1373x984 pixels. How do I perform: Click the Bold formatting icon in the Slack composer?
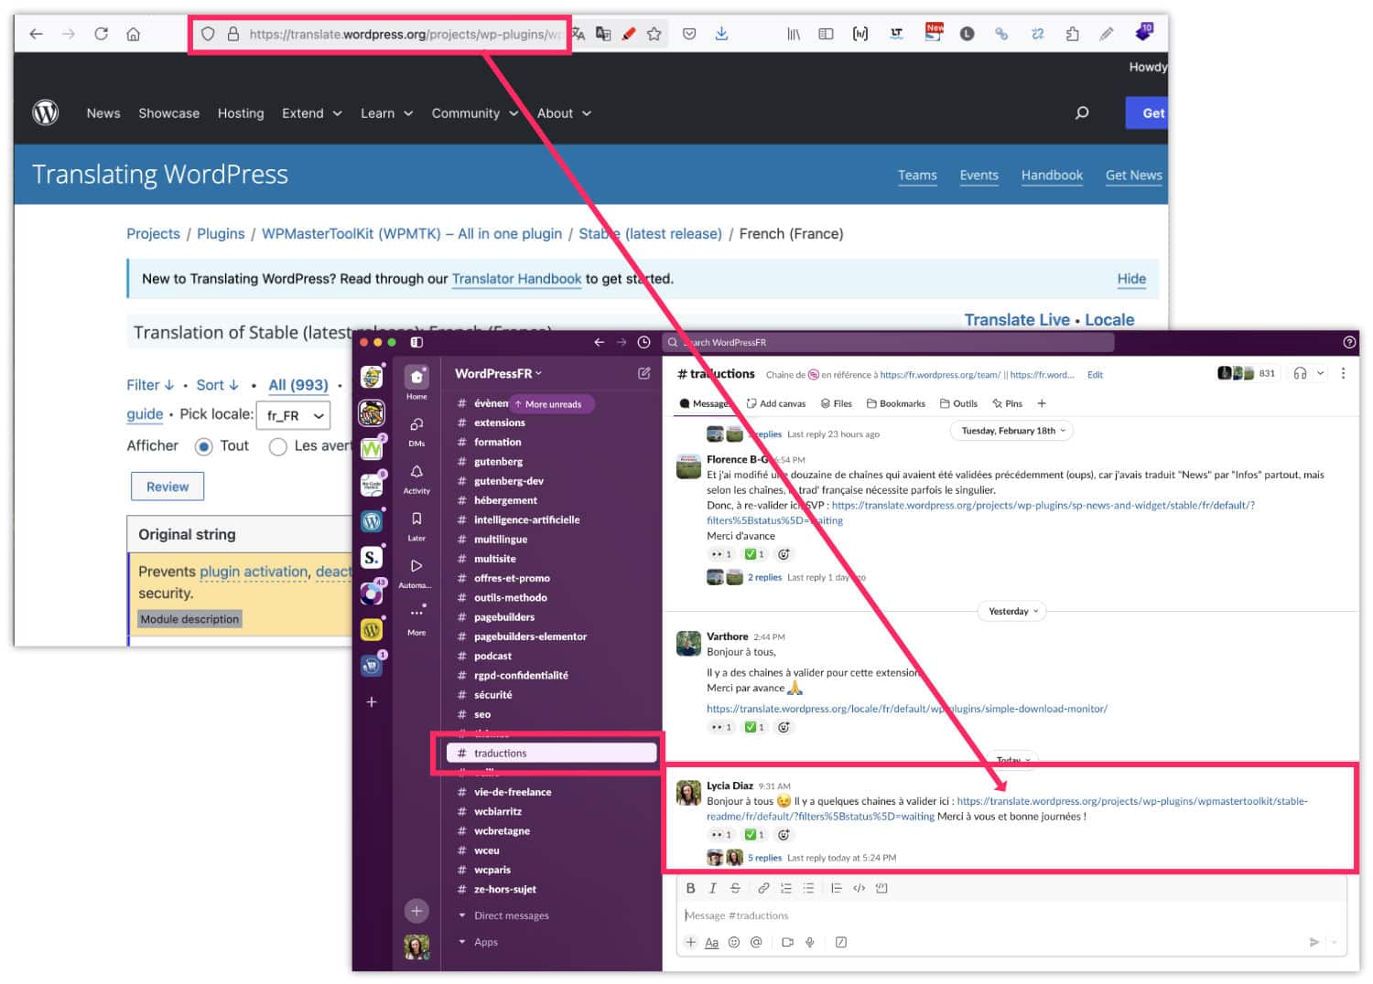[x=690, y=888]
